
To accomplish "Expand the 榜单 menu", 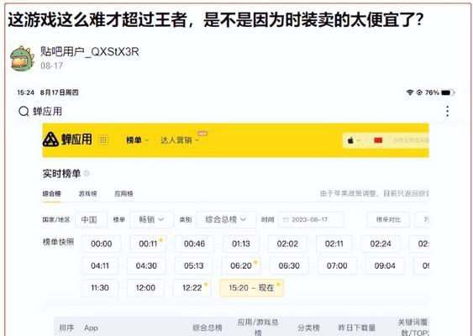I will [137, 140].
